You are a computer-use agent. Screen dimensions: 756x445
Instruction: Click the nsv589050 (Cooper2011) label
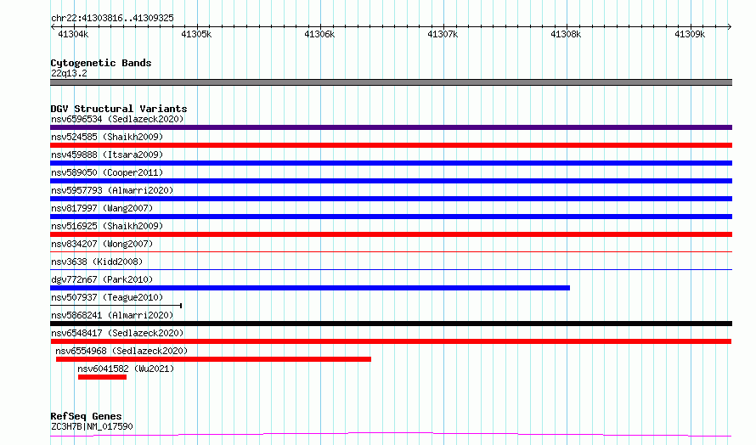pos(107,172)
